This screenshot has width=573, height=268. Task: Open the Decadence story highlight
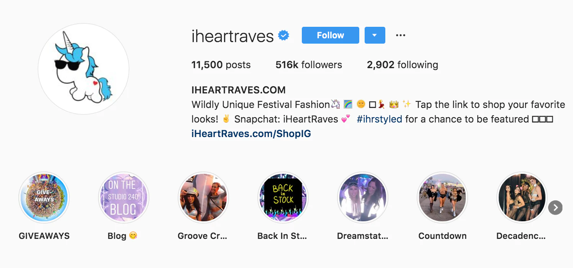coord(522,197)
